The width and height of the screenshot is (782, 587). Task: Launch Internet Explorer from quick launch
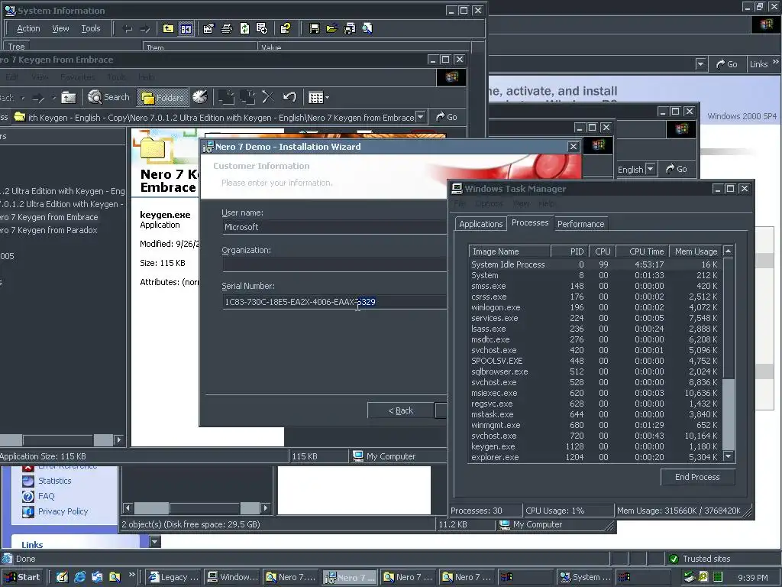(x=79, y=577)
